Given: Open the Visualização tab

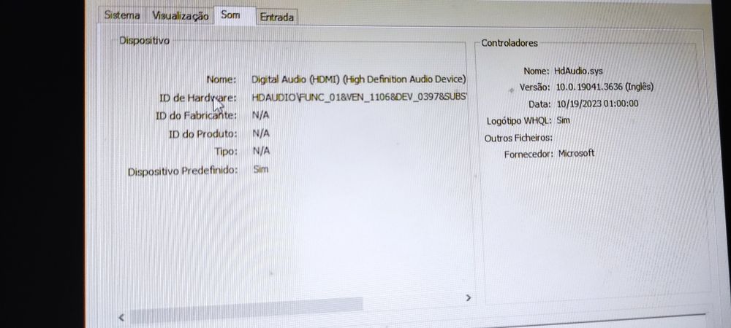Looking at the screenshot, I should [180, 16].
